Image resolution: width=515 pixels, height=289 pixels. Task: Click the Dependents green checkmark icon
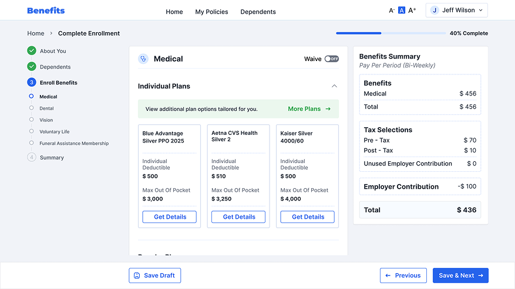[x=32, y=67]
